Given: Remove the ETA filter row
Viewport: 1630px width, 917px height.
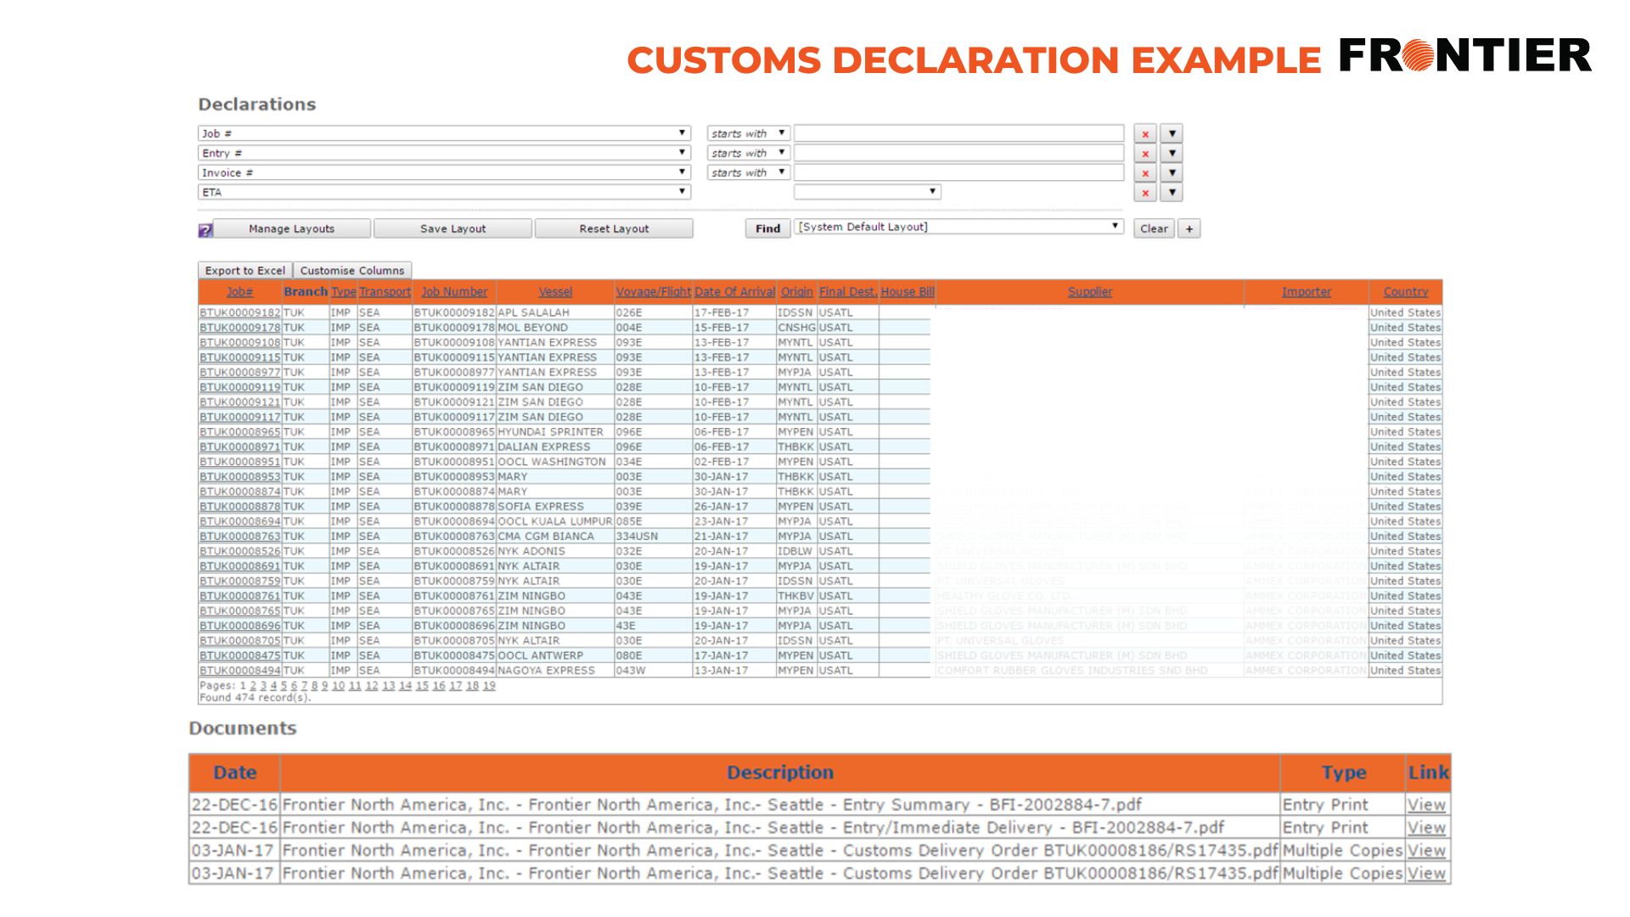Looking at the screenshot, I should click(1145, 193).
